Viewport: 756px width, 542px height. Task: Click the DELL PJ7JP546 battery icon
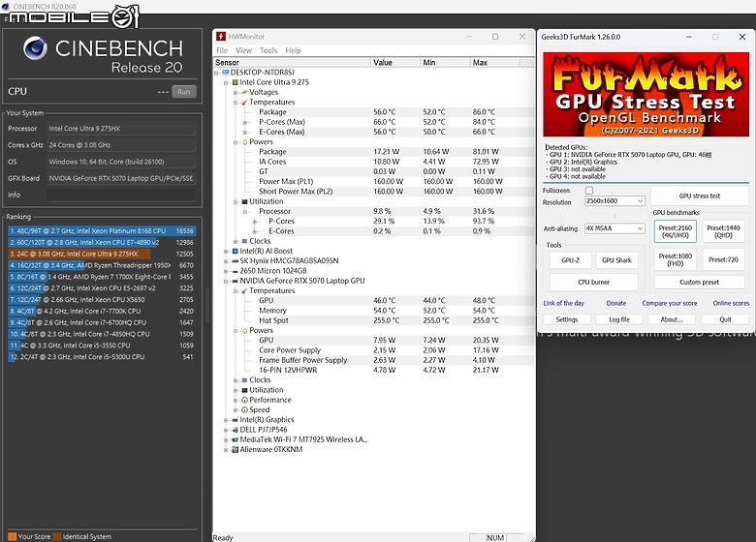pos(236,430)
